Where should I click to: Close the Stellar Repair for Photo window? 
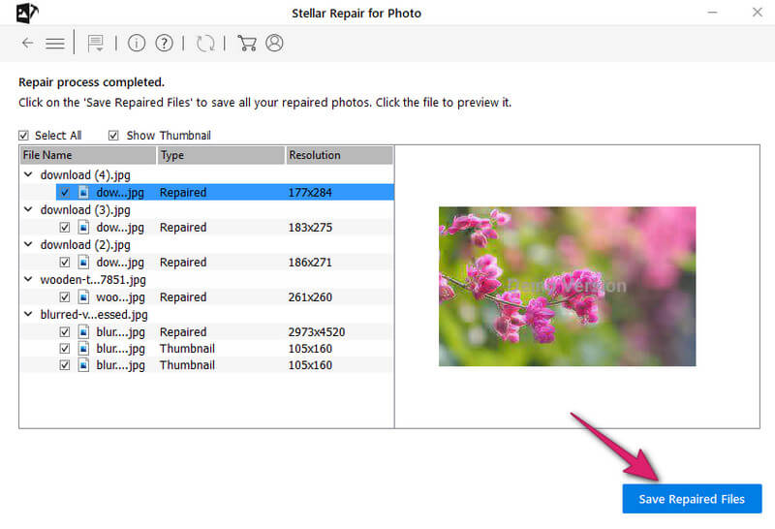click(757, 13)
